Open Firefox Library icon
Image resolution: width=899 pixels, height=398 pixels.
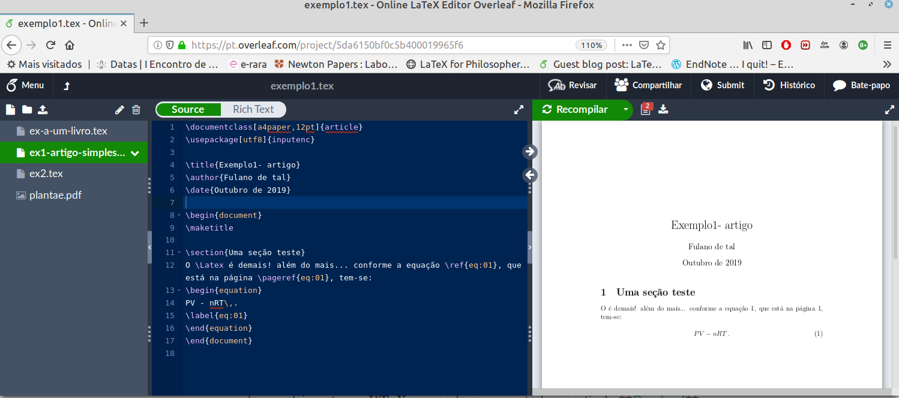[x=748, y=45]
